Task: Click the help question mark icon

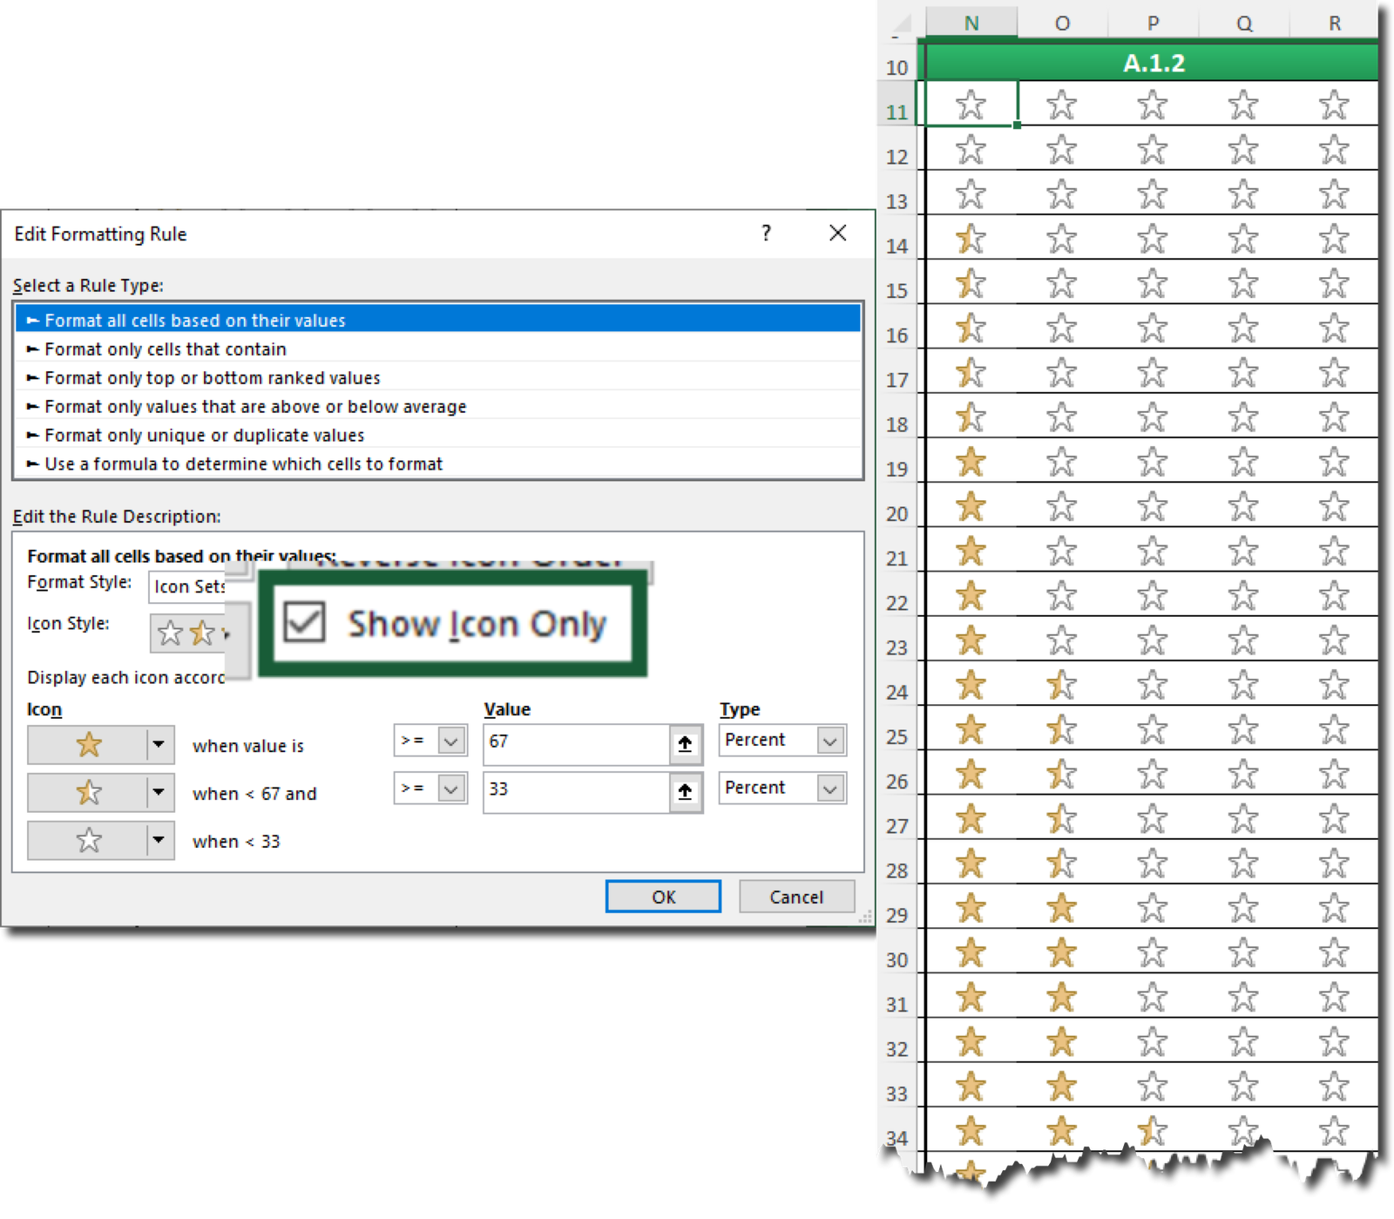Action: [x=766, y=233]
